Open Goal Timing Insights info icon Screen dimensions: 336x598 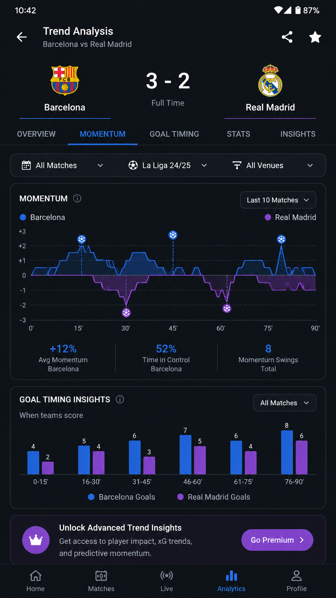coord(120,400)
